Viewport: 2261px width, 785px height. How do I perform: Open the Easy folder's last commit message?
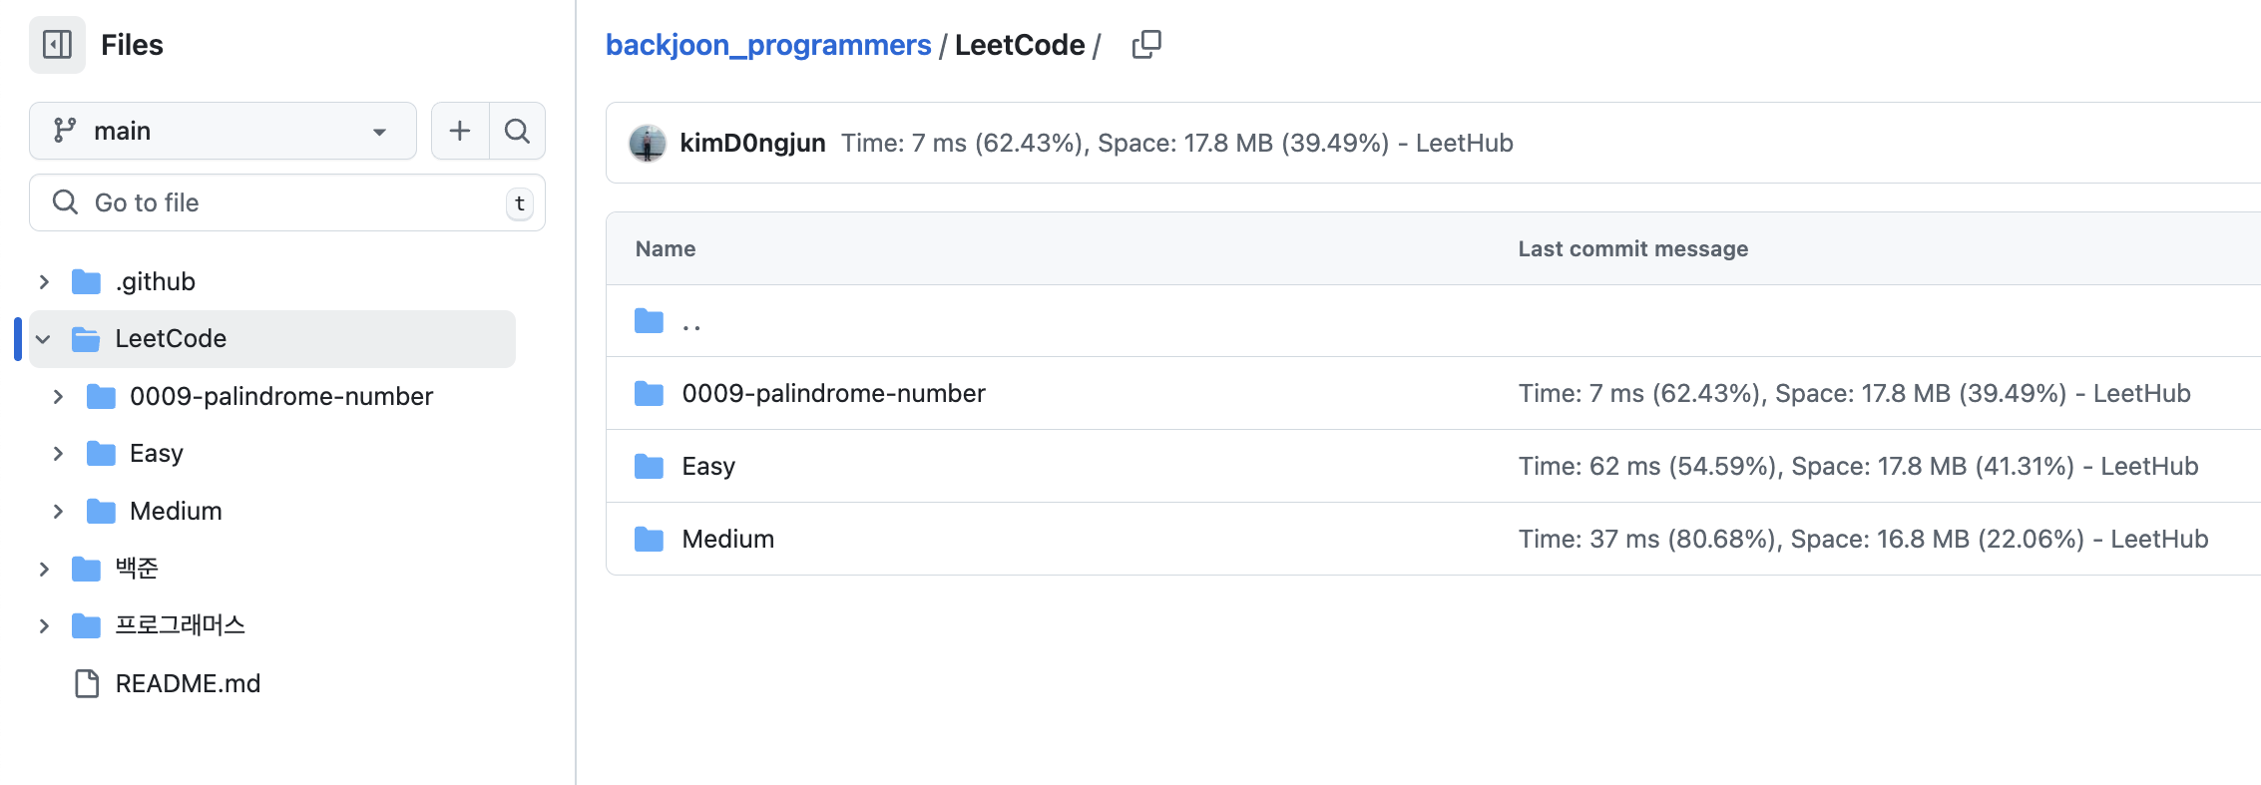click(x=1858, y=467)
